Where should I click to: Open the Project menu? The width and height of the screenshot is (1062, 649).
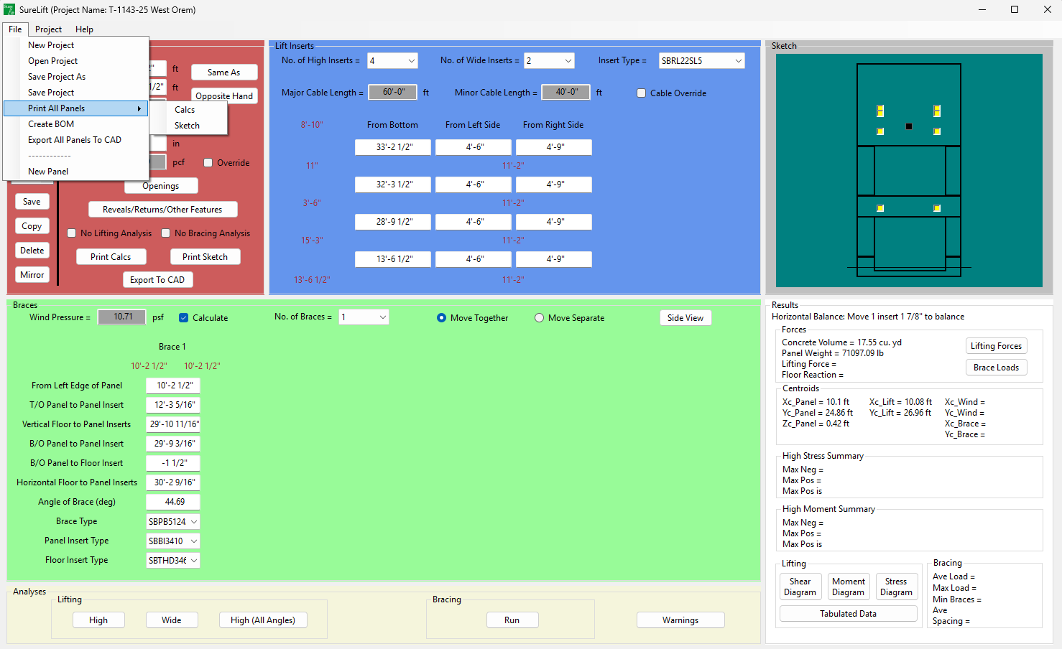(x=48, y=29)
